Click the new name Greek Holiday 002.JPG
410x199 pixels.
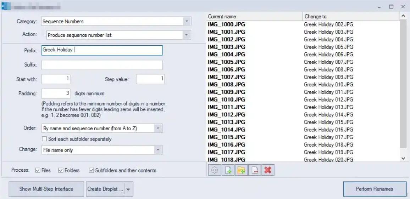pos(328,24)
